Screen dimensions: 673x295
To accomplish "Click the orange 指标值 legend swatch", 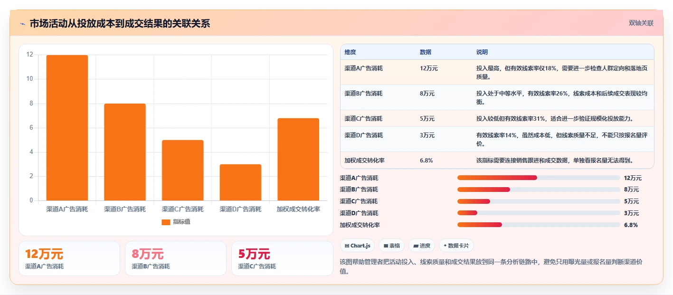I will (x=166, y=222).
